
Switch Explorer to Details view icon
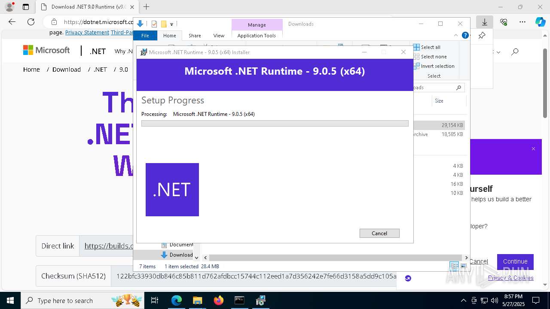coord(454,266)
